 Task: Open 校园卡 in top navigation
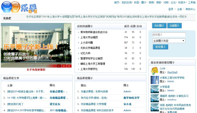182,2
